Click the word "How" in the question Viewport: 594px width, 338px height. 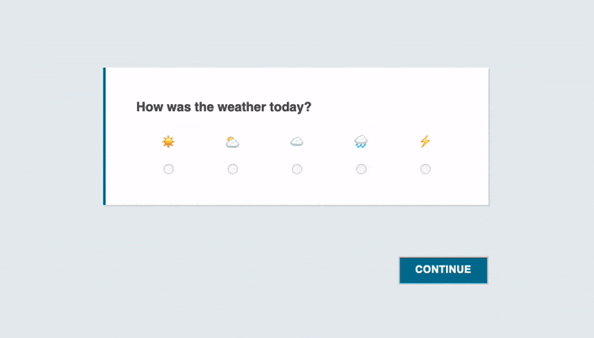(x=149, y=108)
